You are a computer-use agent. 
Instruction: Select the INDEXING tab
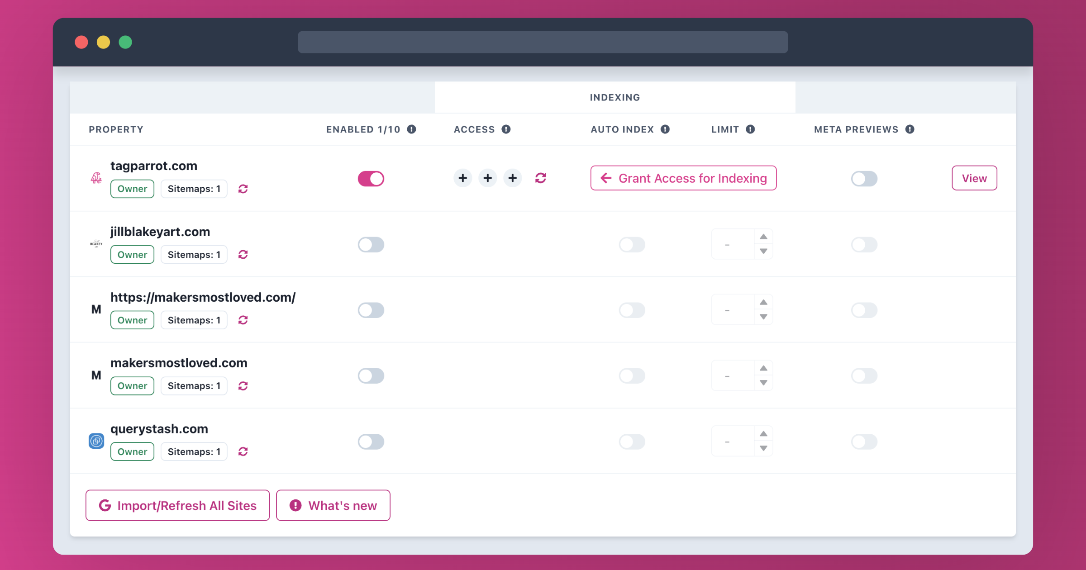click(x=615, y=97)
